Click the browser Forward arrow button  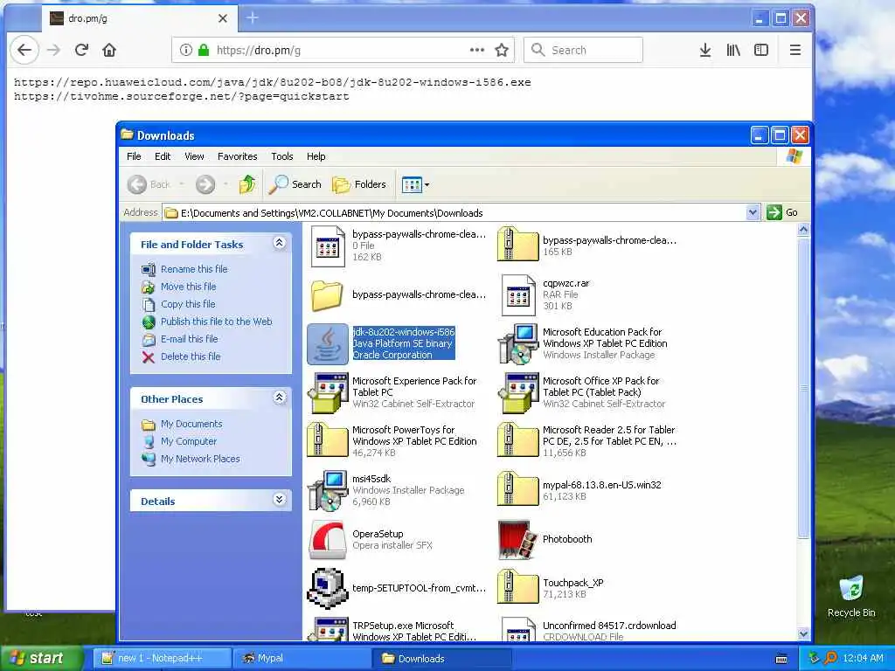[53, 50]
